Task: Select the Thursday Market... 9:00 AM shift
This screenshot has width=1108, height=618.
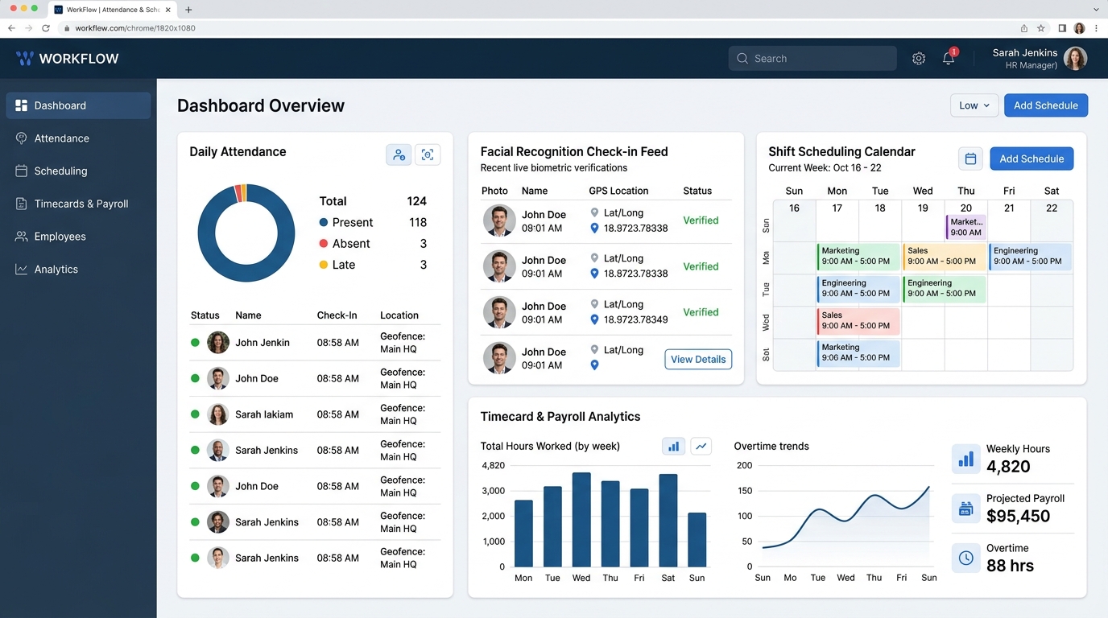Action: 965,227
